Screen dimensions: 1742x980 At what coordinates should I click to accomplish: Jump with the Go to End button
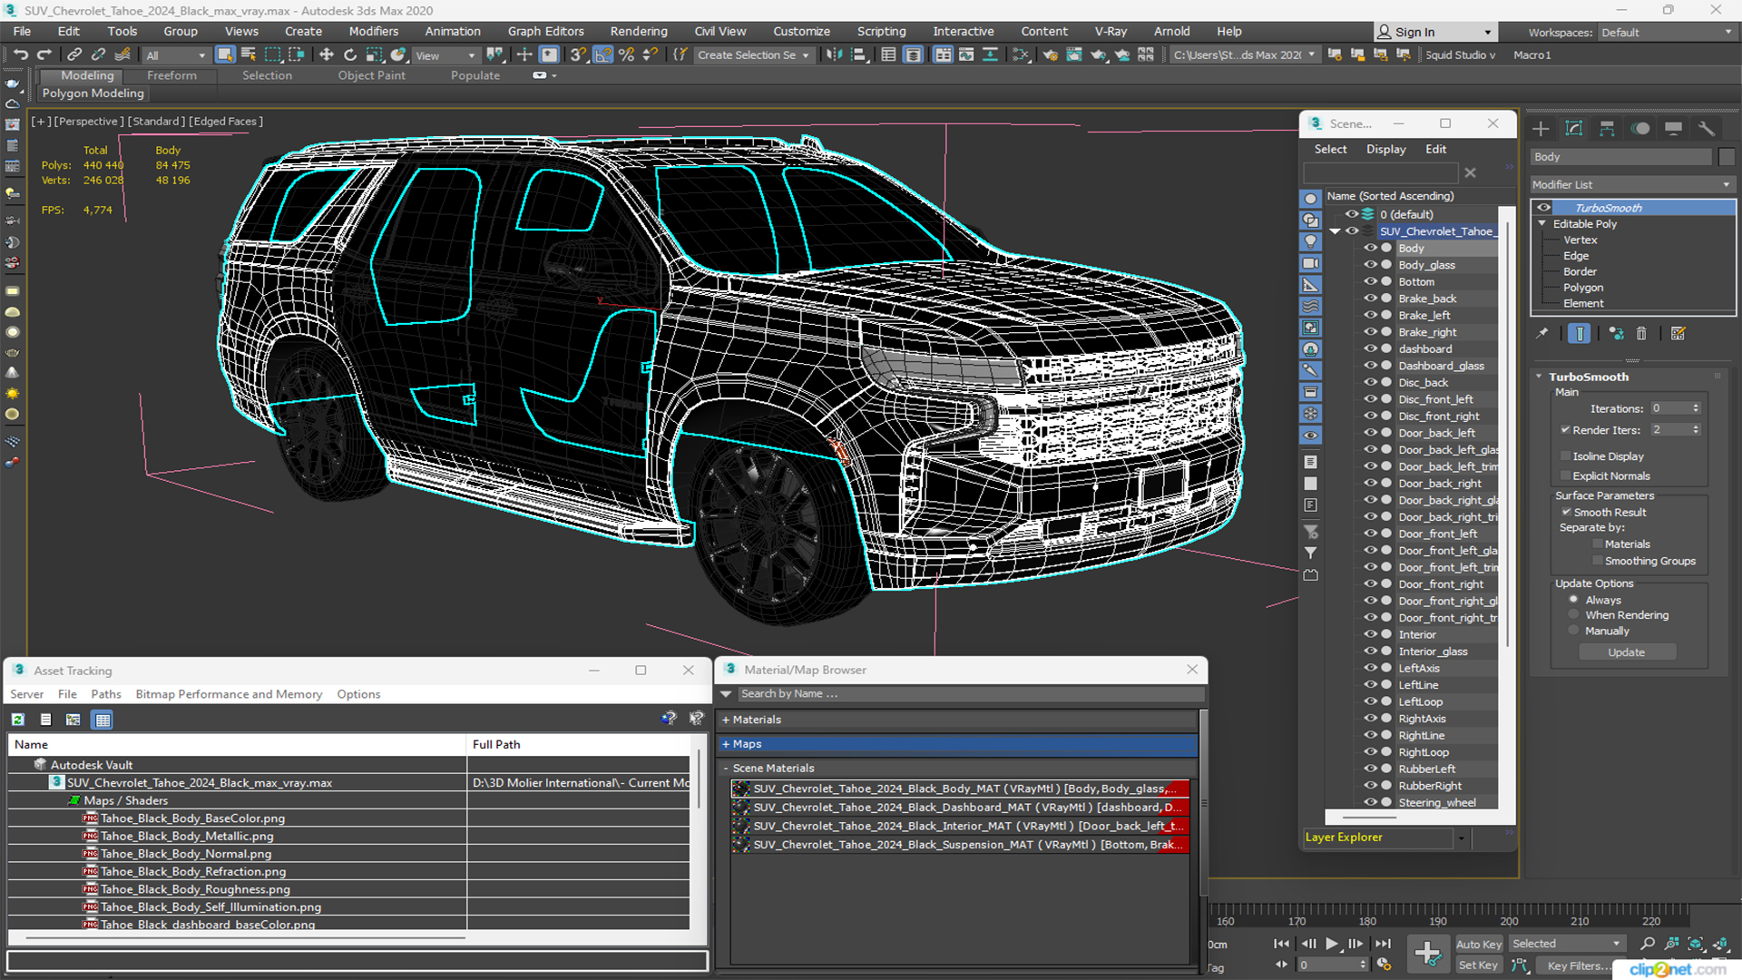click(1383, 944)
